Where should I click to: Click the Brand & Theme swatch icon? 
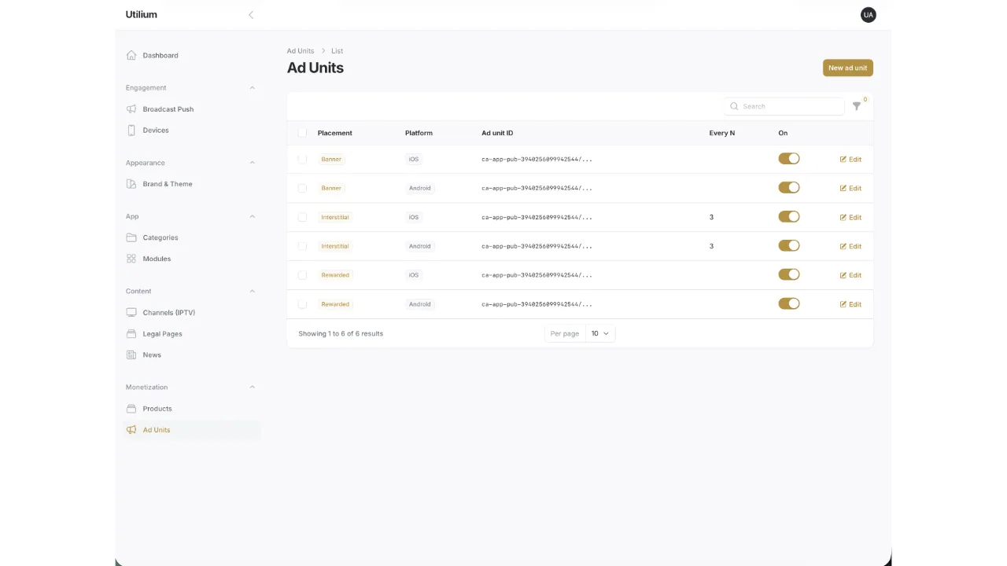click(x=131, y=184)
